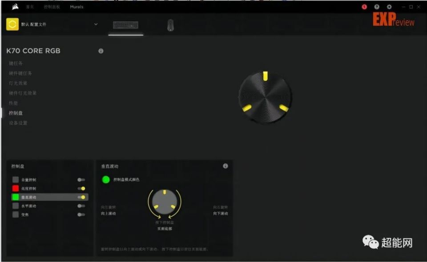Click the 页面底部 press action text
The width and height of the screenshot is (427, 262).
[x=165, y=229]
